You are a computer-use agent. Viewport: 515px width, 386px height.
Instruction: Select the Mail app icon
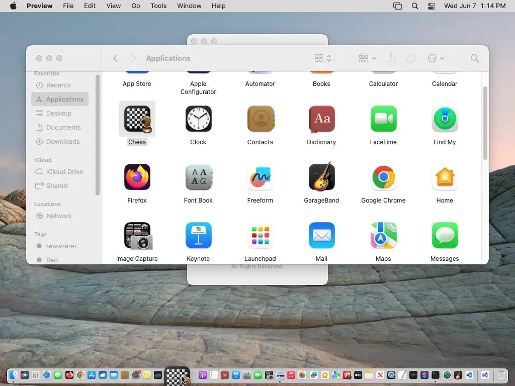click(x=321, y=235)
